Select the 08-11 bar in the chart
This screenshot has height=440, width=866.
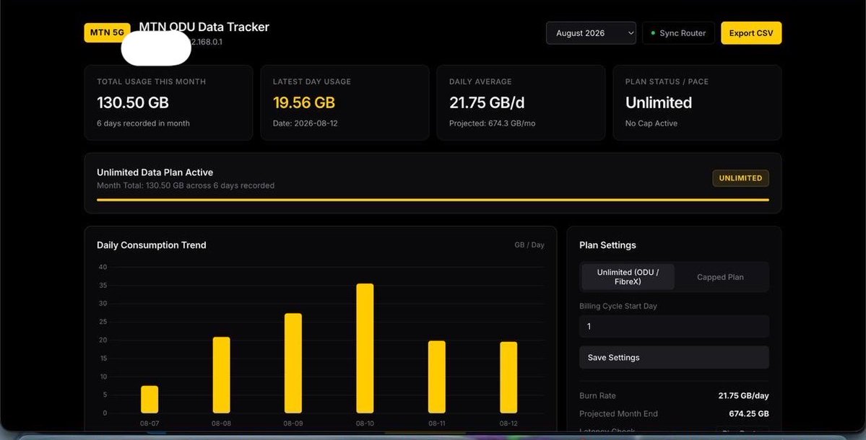[x=437, y=377]
